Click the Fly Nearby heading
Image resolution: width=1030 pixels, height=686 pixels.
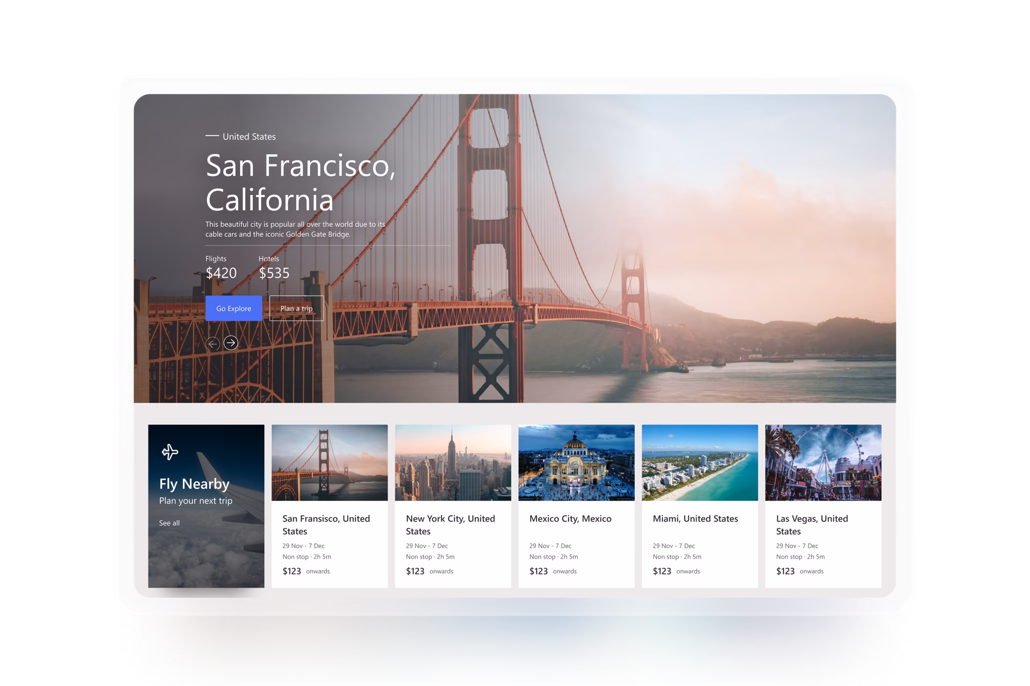click(x=194, y=484)
